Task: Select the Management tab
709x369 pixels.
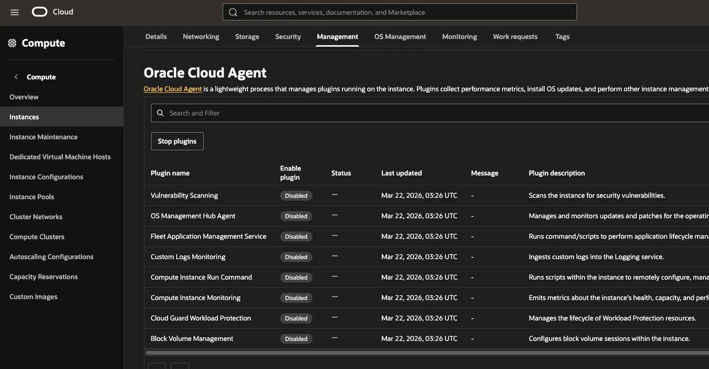Action: [338, 37]
